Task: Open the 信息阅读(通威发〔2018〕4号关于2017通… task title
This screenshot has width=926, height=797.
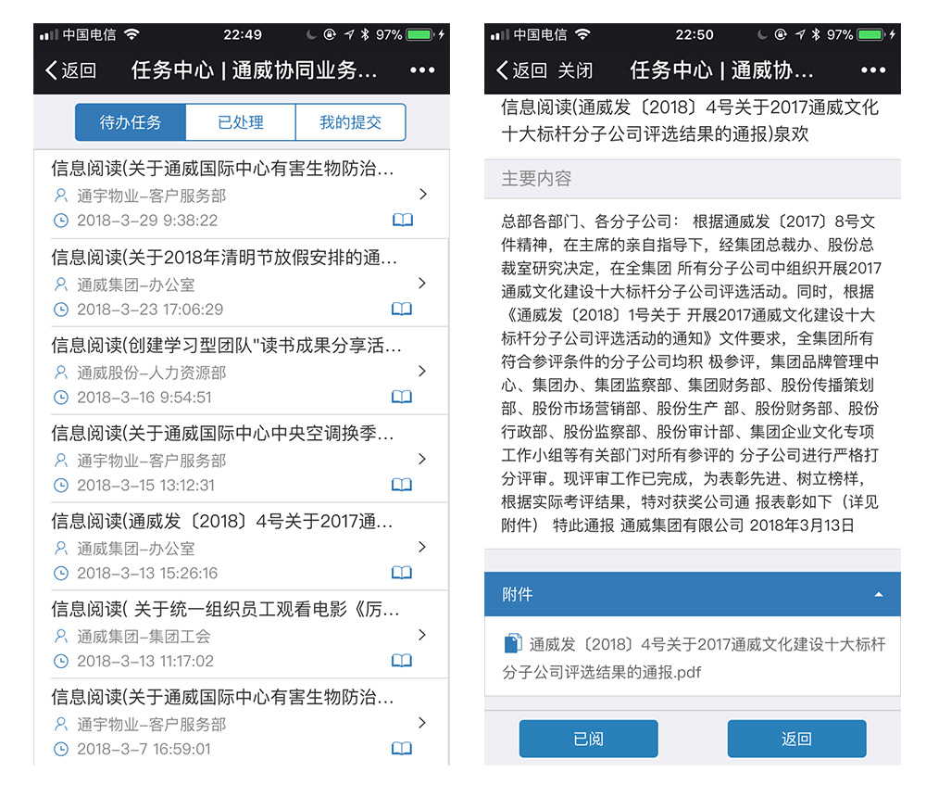Action: 222,522
